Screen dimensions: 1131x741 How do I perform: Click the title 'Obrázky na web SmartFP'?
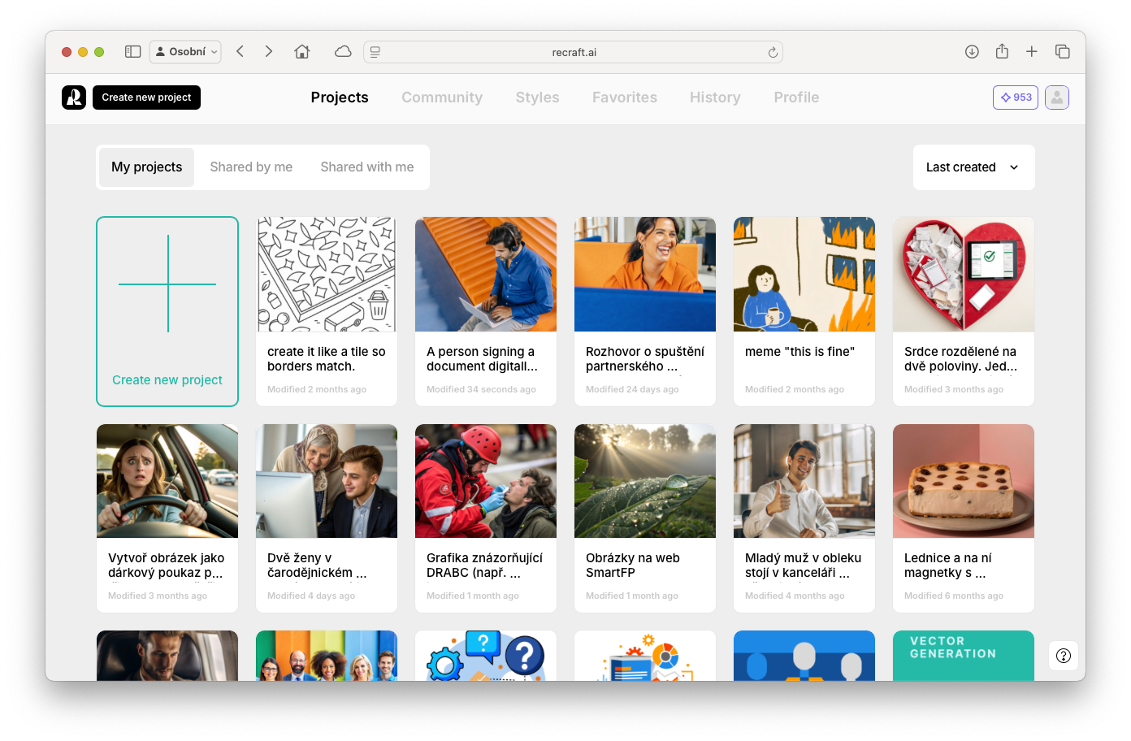coord(633,565)
